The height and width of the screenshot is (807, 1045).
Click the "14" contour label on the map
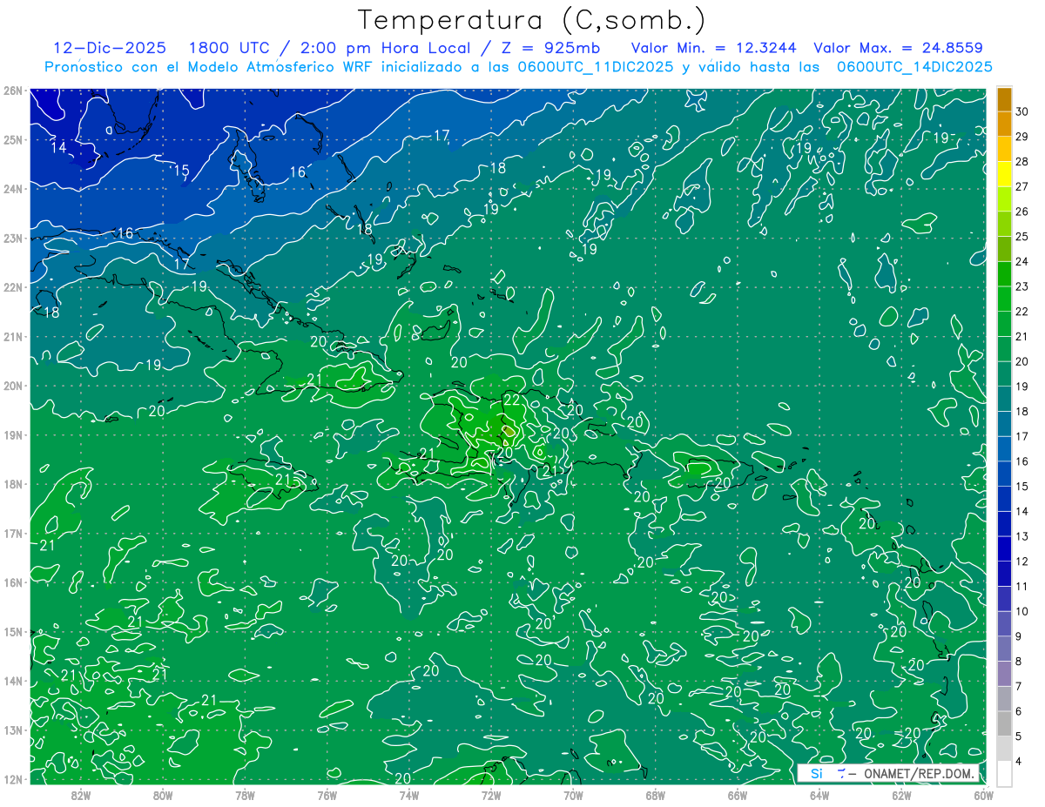point(58,147)
